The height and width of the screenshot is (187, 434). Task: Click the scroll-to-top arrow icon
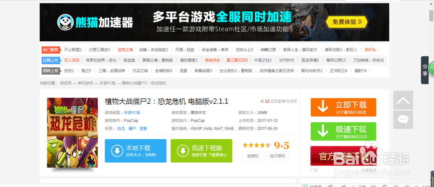click(x=403, y=100)
